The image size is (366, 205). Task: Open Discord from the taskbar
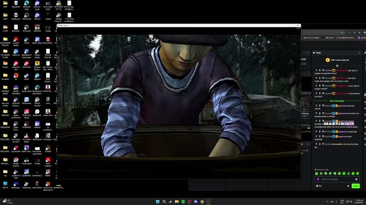pos(196,202)
